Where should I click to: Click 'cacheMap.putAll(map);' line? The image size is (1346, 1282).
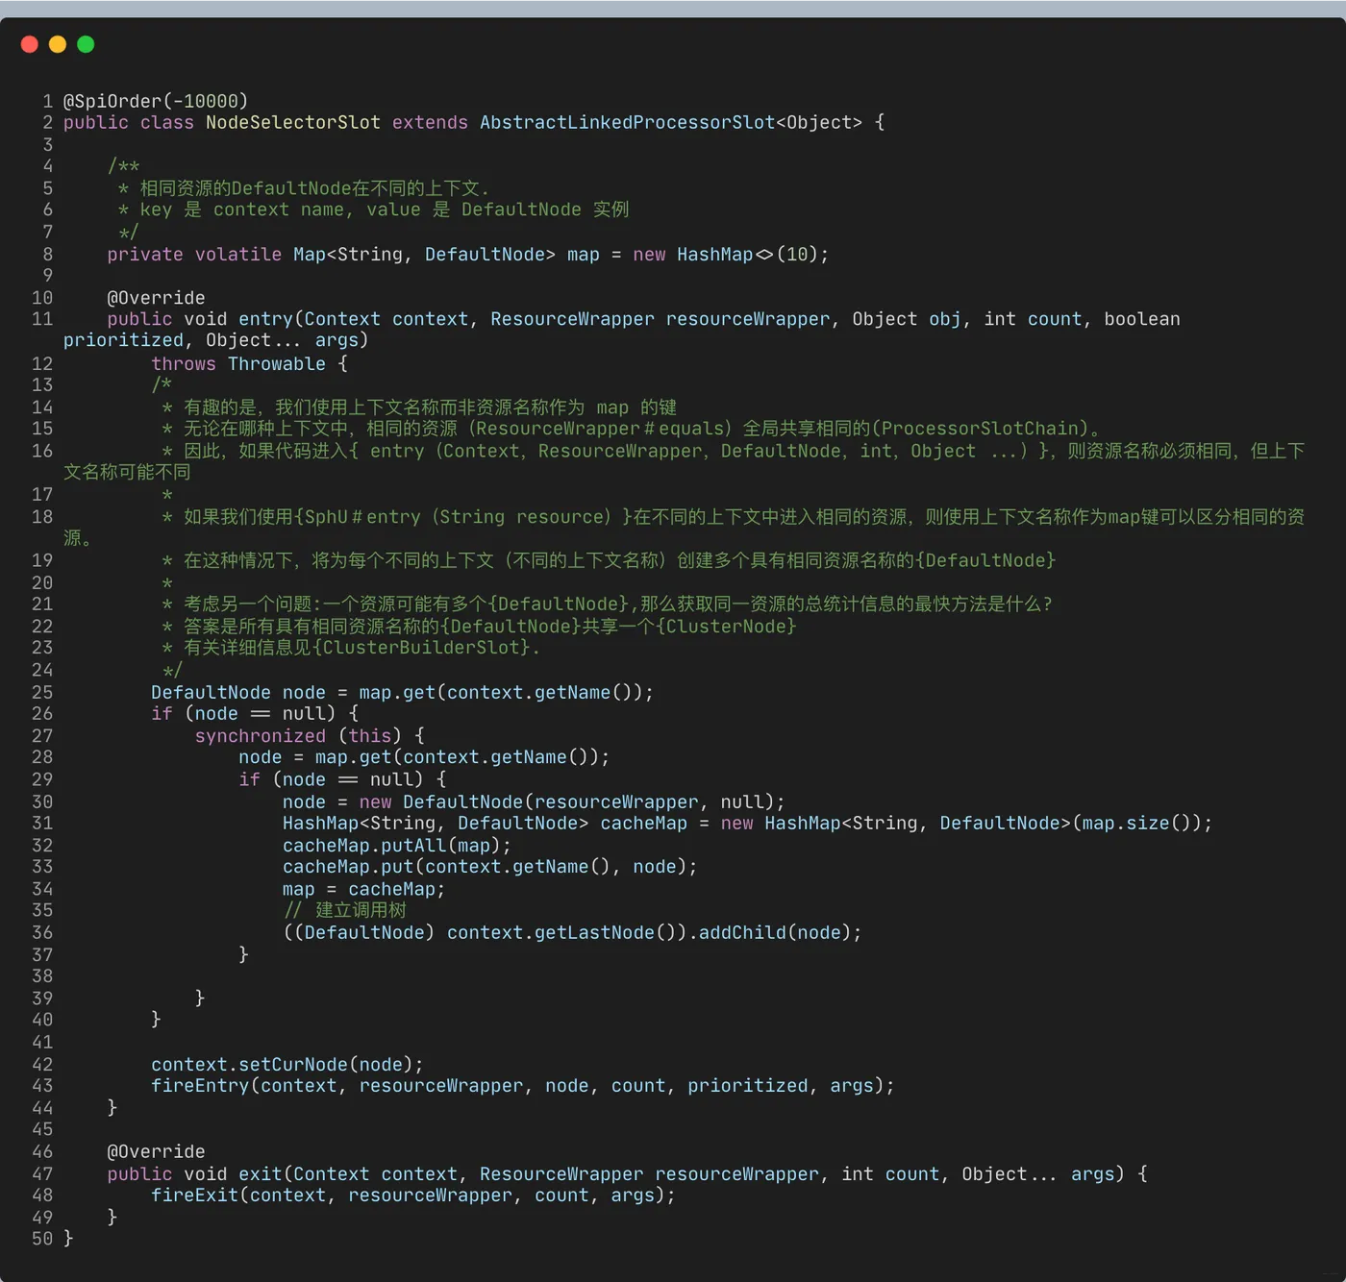pos(397,846)
